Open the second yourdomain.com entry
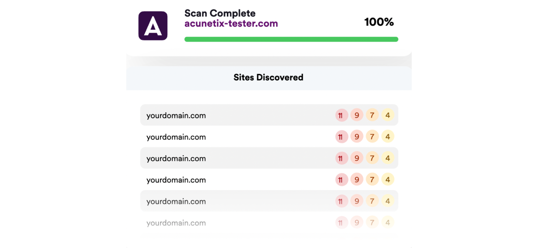Viewport: 538px width, 248px height. click(x=176, y=137)
